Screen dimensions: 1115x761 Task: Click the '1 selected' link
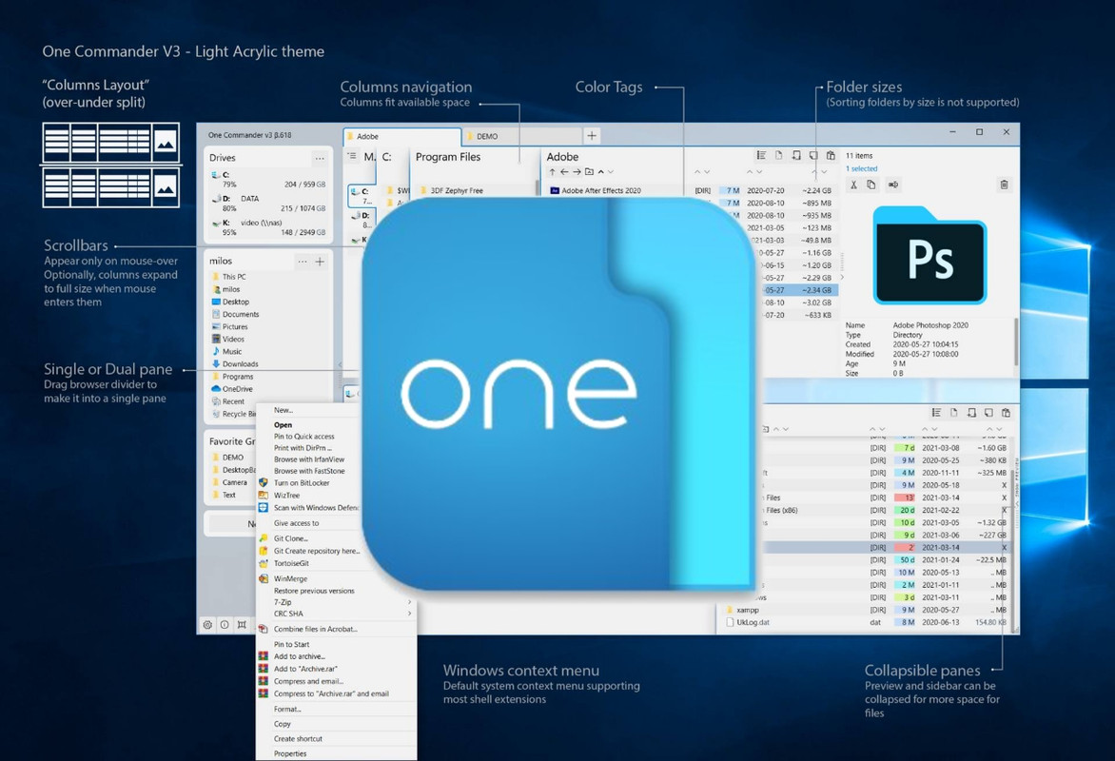[x=861, y=168]
